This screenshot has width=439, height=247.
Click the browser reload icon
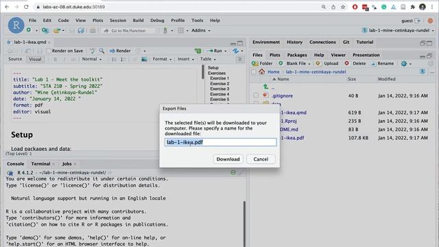[26, 7]
